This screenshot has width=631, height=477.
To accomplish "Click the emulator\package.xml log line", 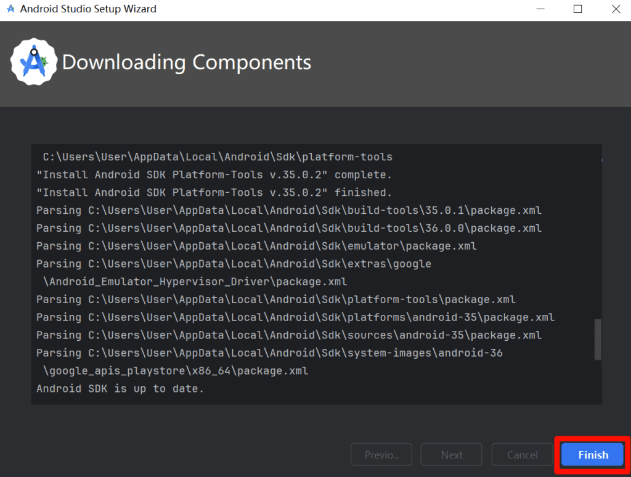I will (x=256, y=246).
